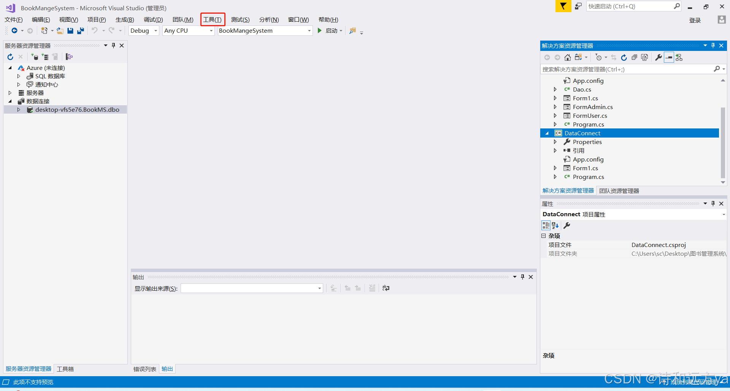Click the Pending Changes Filter clock icon
This screenshot has width=730, height=391.
[x=599, y=57]
